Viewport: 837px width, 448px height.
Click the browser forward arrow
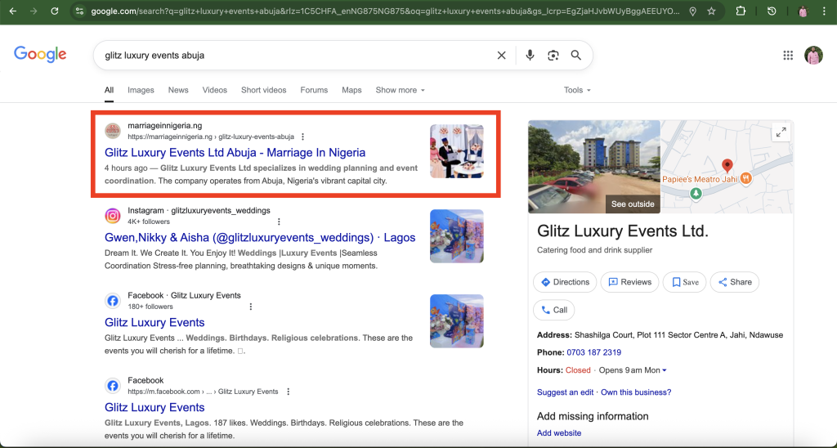[x=34, y=11]
